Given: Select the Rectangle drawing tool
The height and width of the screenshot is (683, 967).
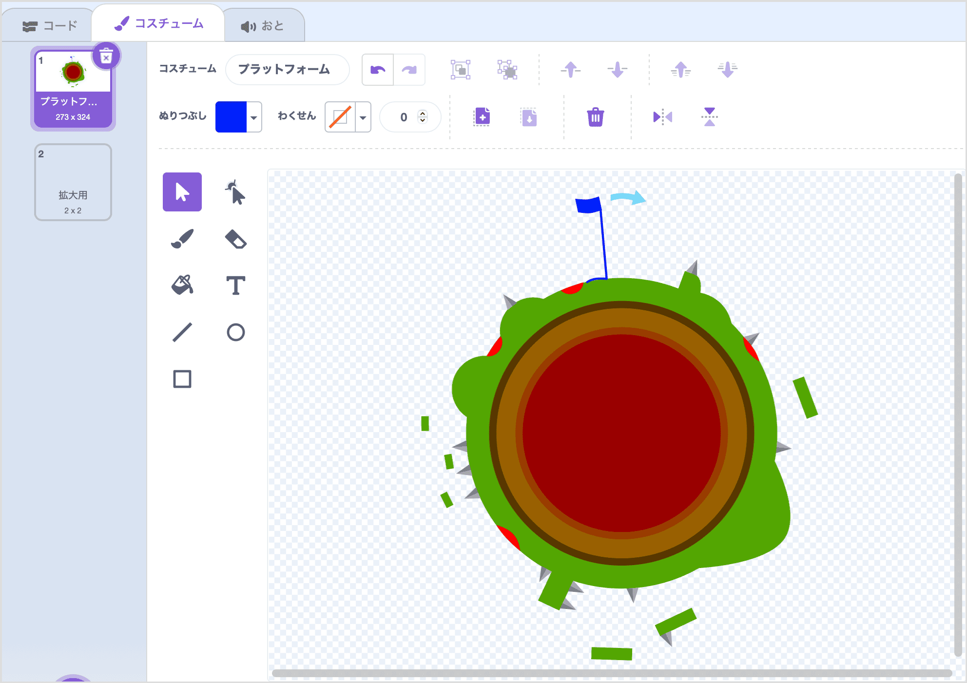Looking at the screenshot, I should [x=182, y=379].
